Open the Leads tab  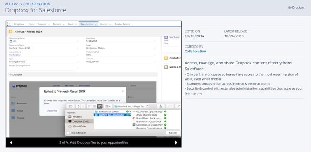[x=70, y=24]
